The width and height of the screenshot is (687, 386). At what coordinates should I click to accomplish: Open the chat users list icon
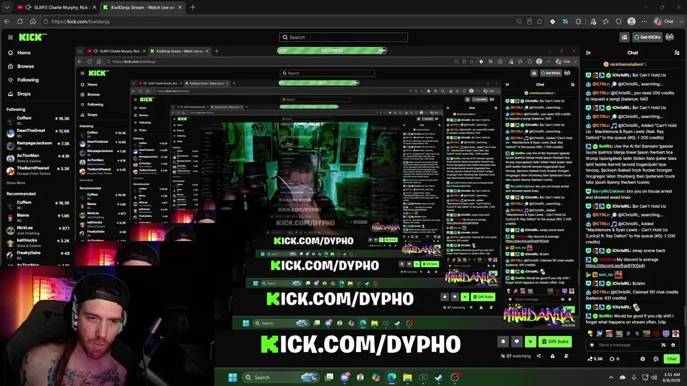(677, 53)
